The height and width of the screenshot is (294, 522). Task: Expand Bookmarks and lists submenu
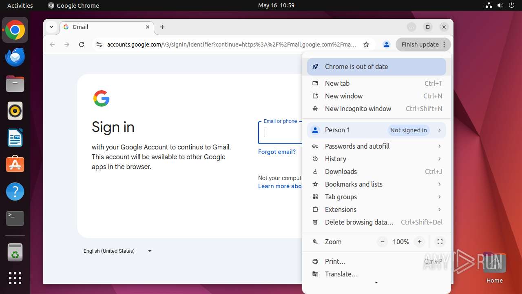coord(376,184)
